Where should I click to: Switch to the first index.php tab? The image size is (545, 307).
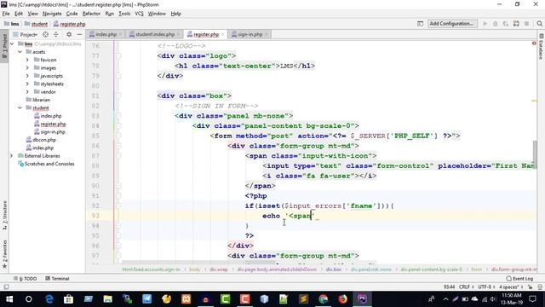point(106,34)
